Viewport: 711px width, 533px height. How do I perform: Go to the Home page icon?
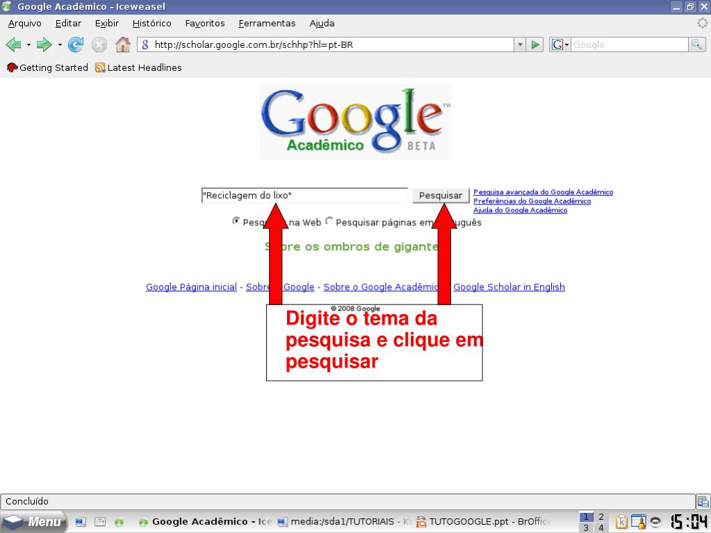point(123,45)
